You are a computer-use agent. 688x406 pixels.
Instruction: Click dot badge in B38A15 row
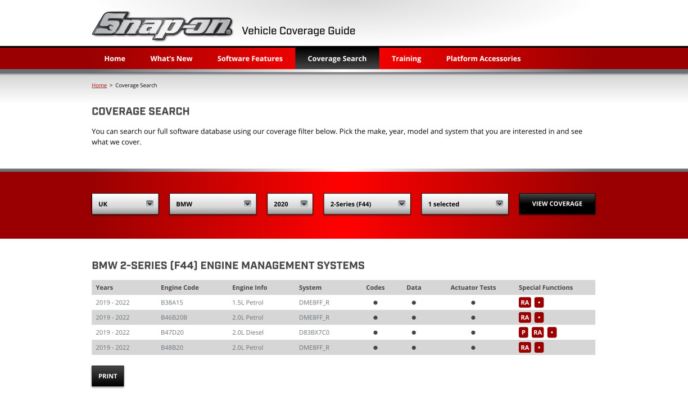point(539,302)
